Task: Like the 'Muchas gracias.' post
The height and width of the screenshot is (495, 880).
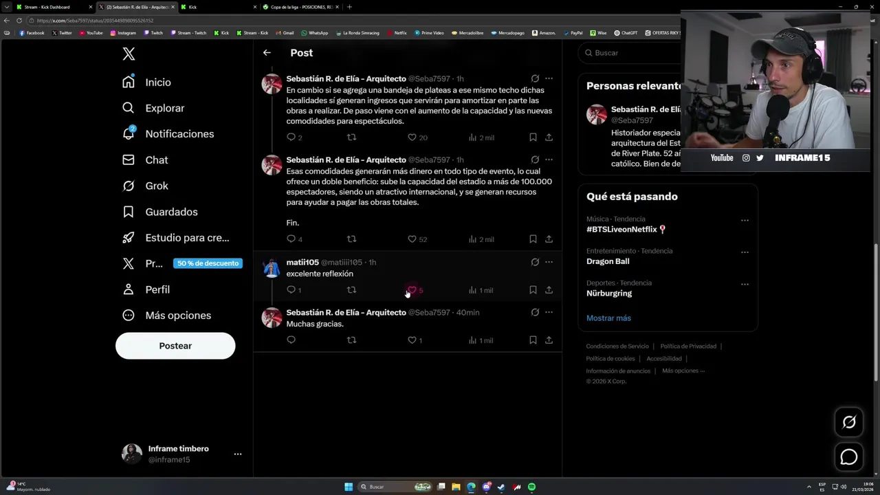Action: point(412,340)
